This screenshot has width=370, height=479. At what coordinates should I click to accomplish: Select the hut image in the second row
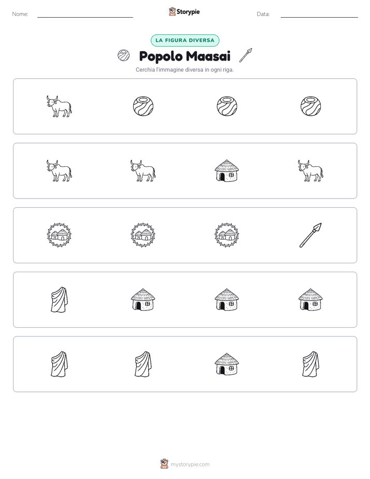click(227, 171)
